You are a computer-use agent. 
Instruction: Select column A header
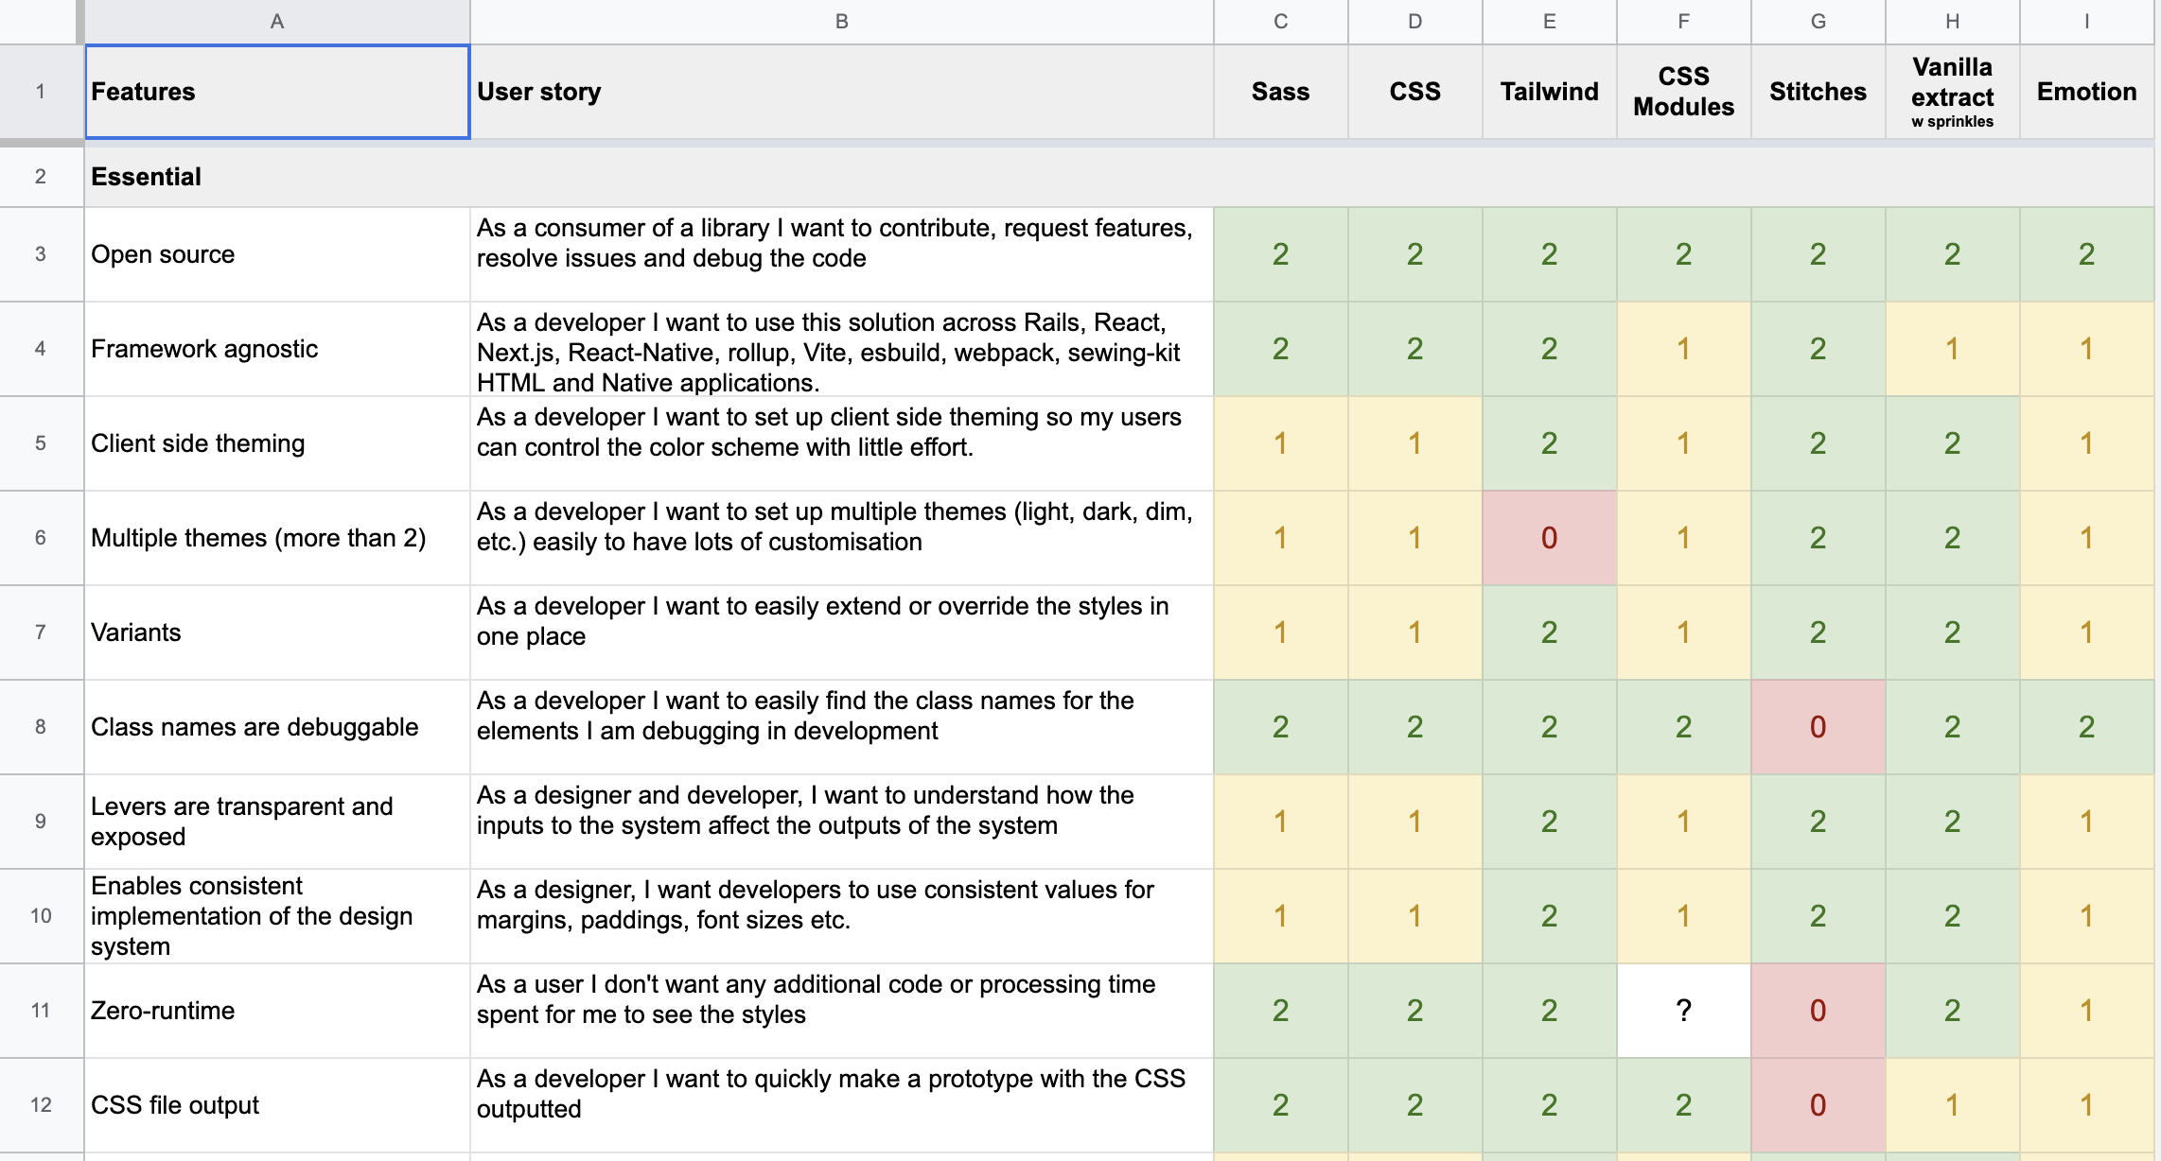pyautogui.click(x=277, y=22)
